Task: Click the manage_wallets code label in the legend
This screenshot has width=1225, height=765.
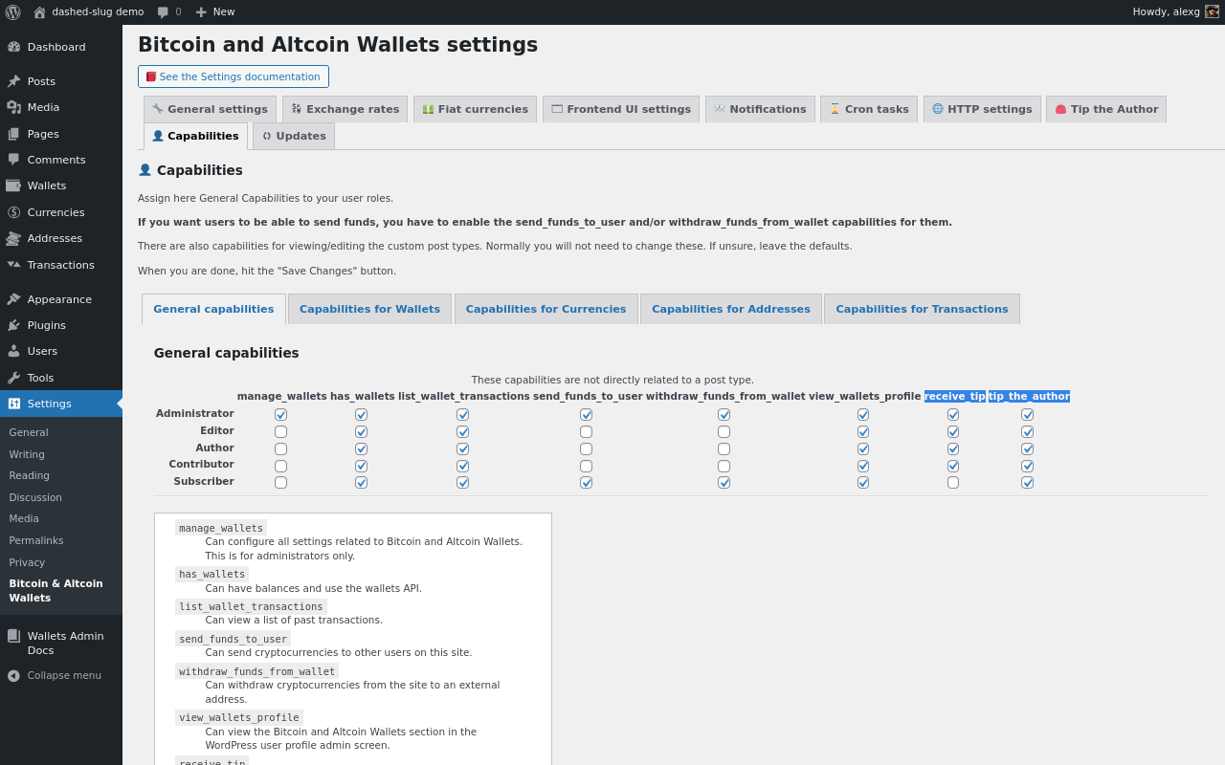Action: click(221, 528)
